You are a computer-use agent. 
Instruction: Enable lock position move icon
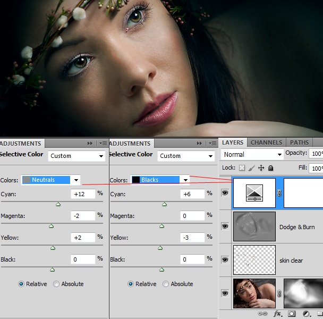pos(261,168)
